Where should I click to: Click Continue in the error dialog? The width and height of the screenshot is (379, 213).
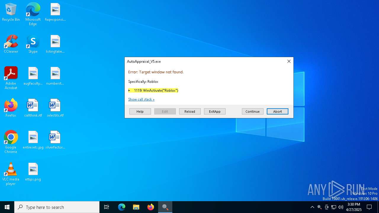pos(253,112)
